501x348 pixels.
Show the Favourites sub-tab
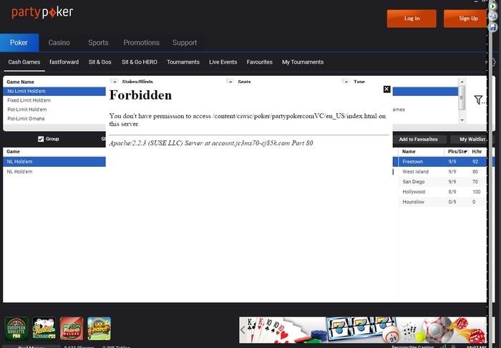tap(259, 62)
